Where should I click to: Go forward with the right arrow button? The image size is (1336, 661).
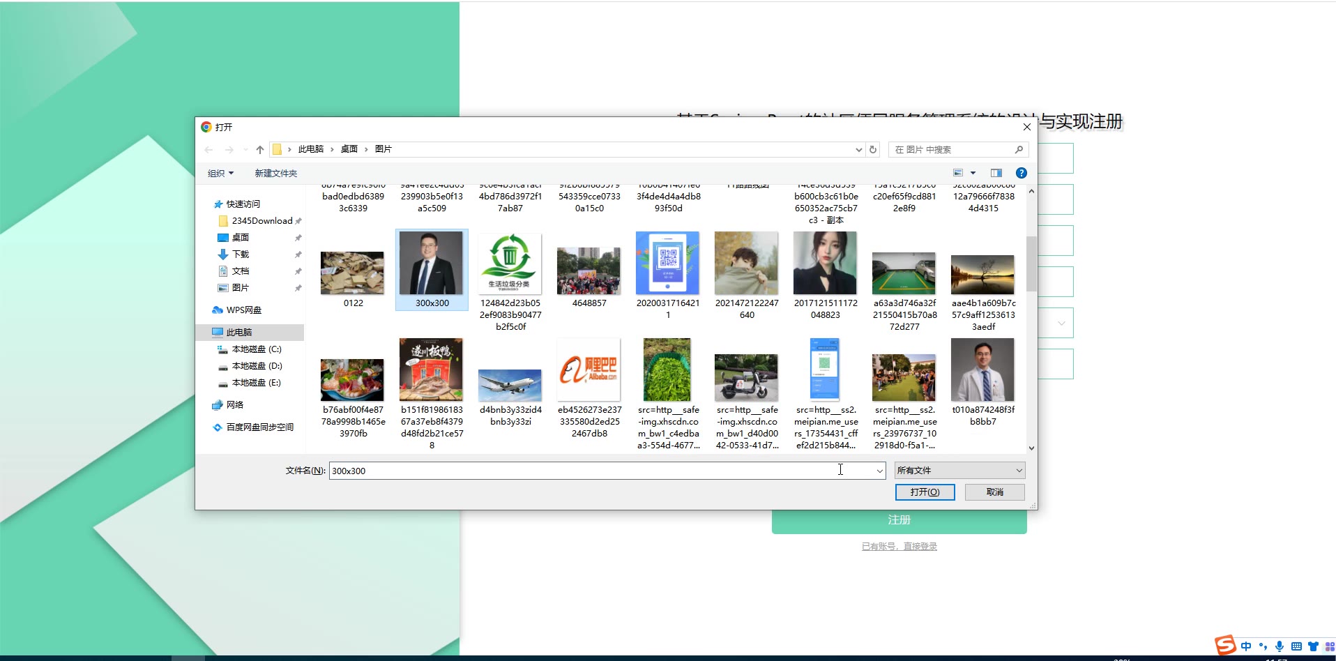(x=229, y=149)
